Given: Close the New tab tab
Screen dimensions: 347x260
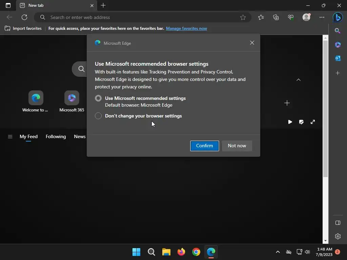Looking at the screenshot, I should (x=92, y=5).
